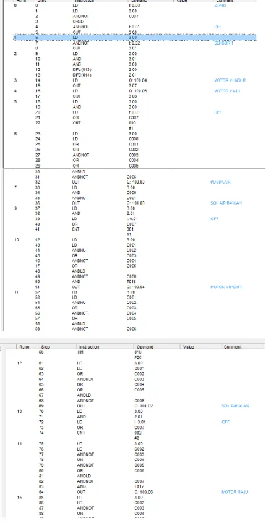Select the TIM instruction at step 60
Screen dimensions: 266x526
click(81, 352)
